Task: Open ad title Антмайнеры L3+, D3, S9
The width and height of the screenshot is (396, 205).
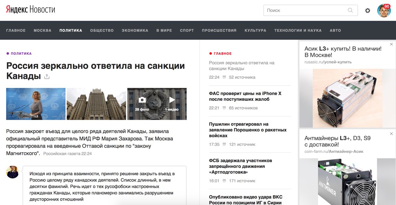Action: pos(338,141)
